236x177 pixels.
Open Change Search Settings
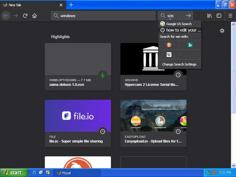pyautogui.click(x=179, y=64)
